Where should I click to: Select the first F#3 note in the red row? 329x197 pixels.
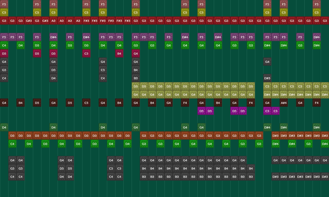(x=86, y=21)
